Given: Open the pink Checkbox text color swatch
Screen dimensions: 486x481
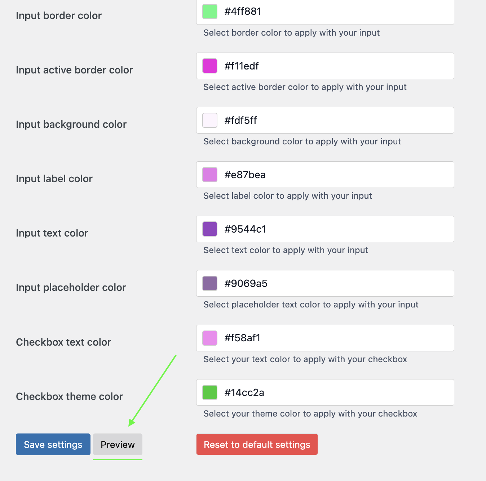Looking at the screenshot, I should [x=209, y=338].
